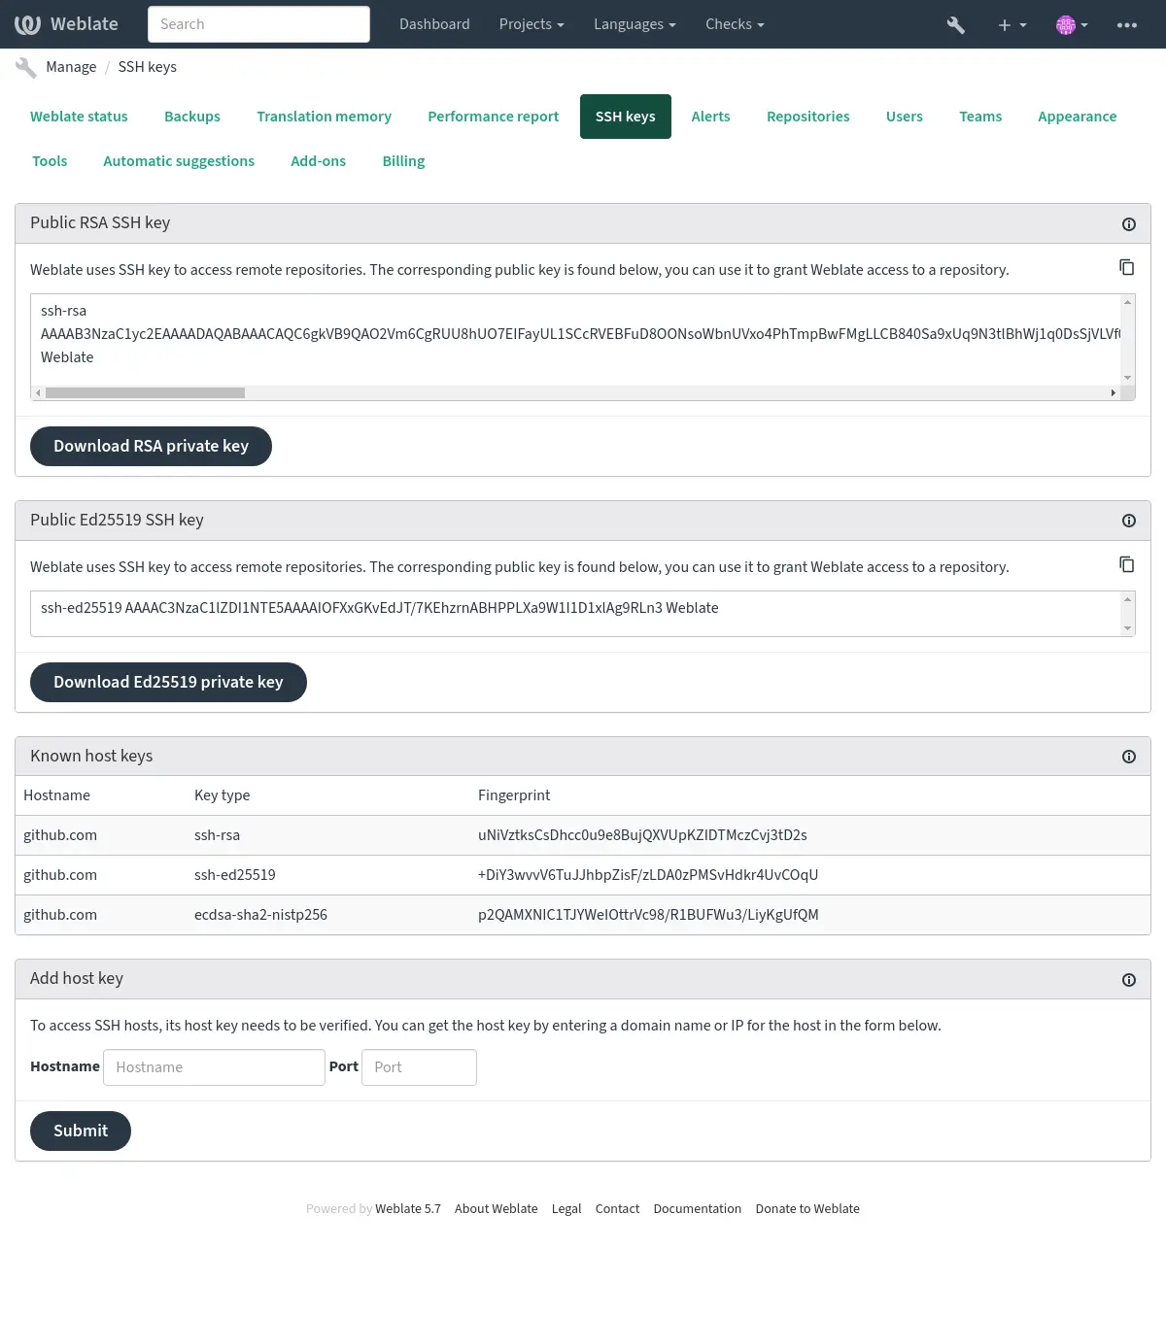This screenshot has height=1317, width=1166.
Task: Expand the Languages dropdown
Action: point(634,24)
